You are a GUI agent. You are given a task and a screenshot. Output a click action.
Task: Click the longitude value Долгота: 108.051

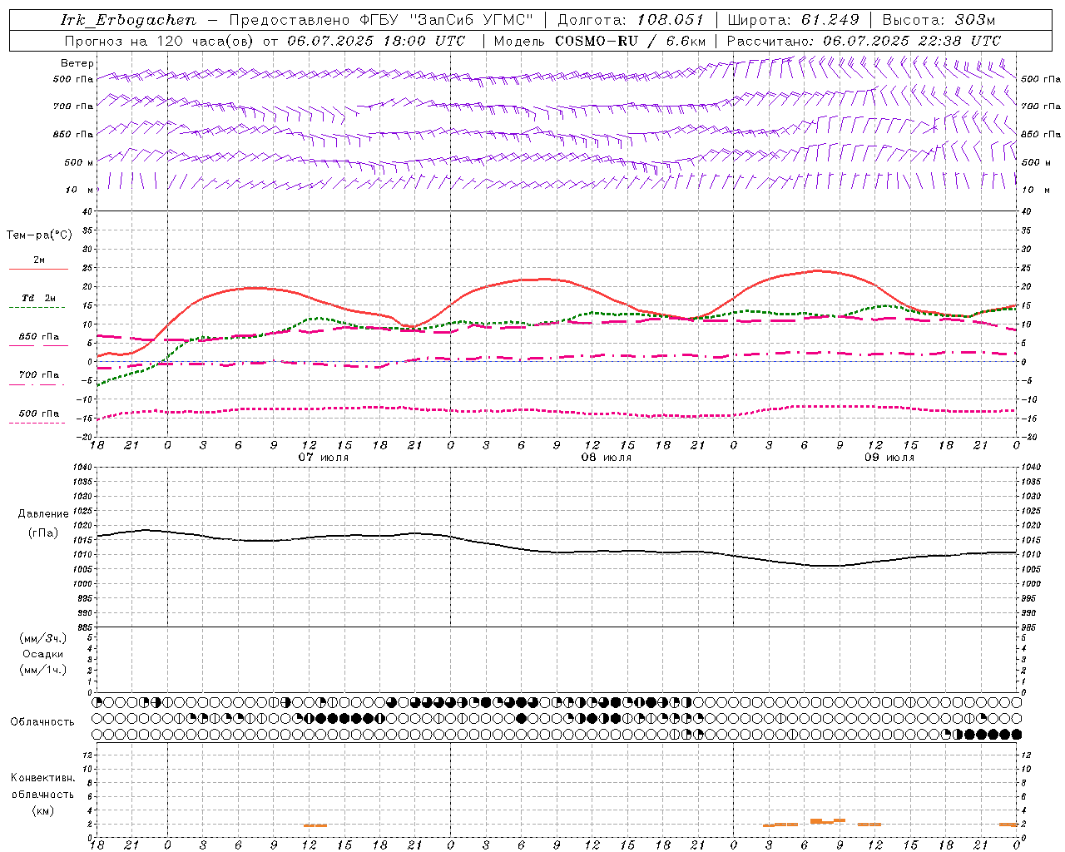coord(630,20)
